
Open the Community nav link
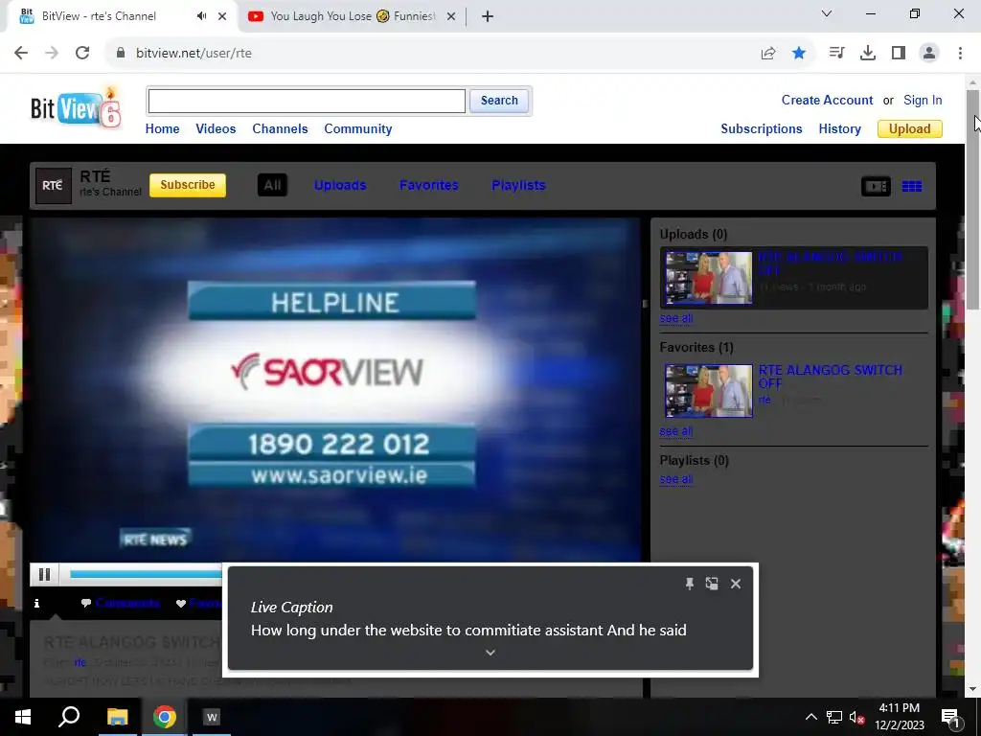[x=358, y=129]
